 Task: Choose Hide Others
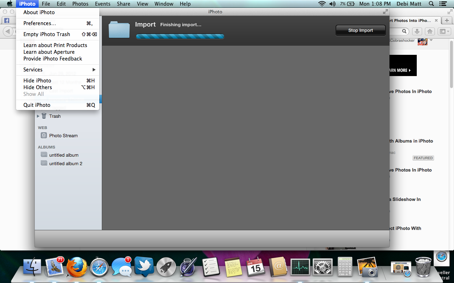point(57,87)
